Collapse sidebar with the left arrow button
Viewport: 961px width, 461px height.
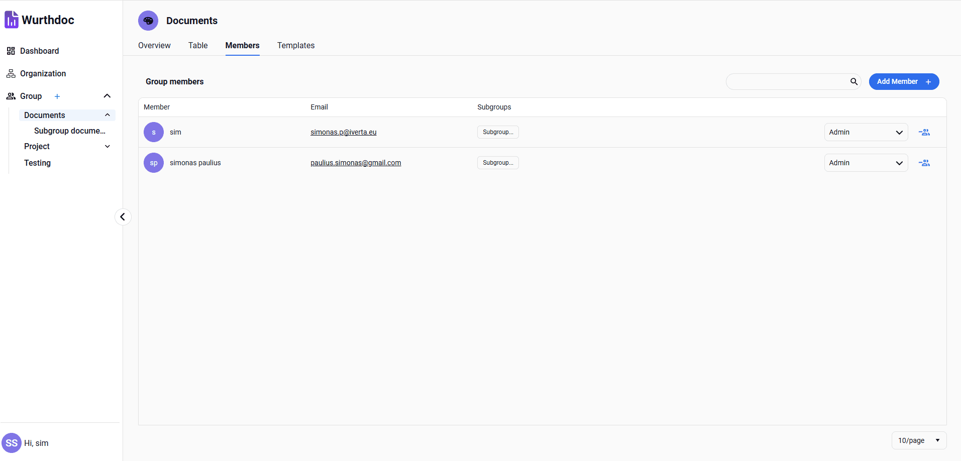pyautogui.click(x=123, y=217)
